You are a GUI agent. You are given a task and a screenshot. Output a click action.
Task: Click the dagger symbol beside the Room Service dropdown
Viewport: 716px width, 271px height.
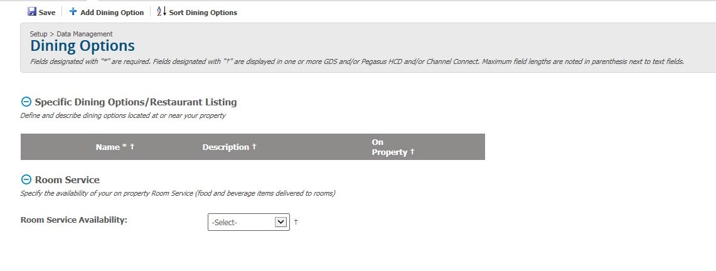coord(296,221)
